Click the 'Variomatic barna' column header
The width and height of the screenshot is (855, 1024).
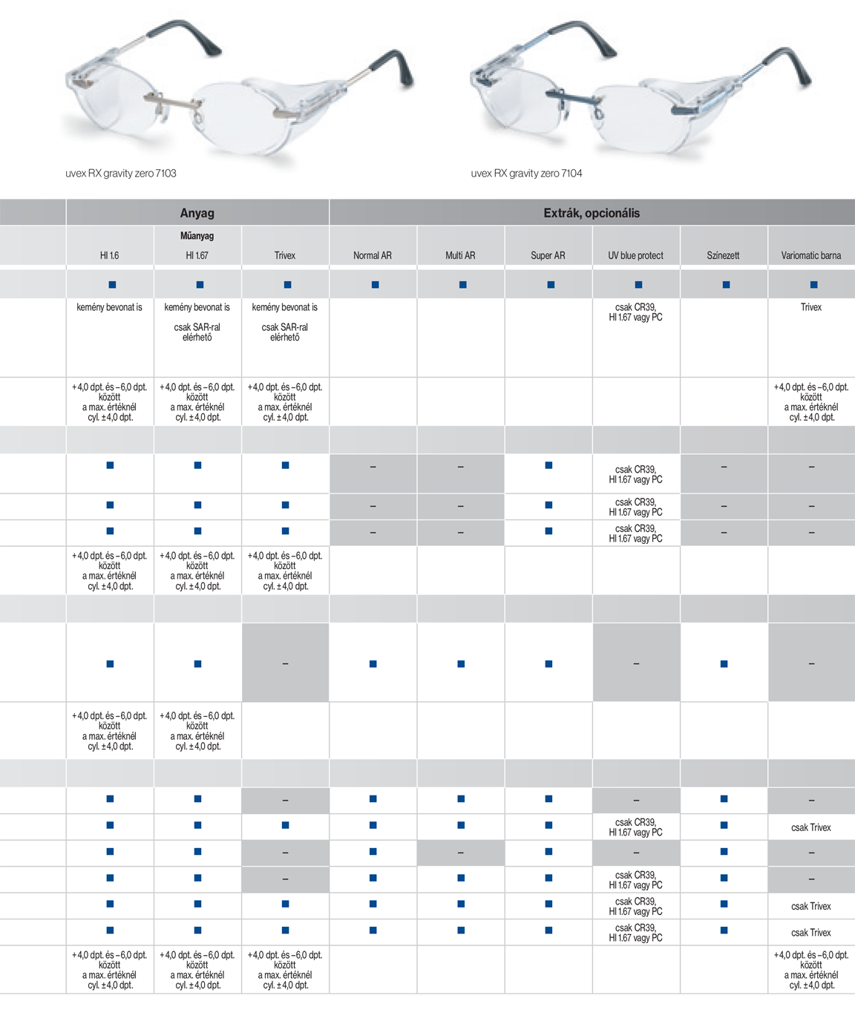(x=811, y=255)
